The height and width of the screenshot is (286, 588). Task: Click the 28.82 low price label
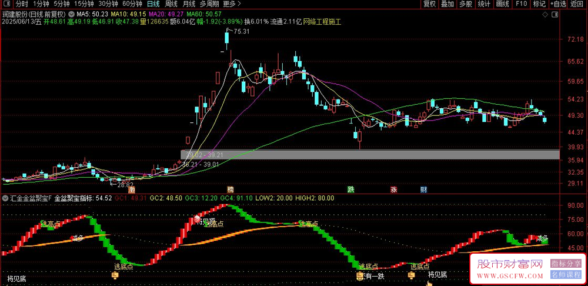pos(125,185)
